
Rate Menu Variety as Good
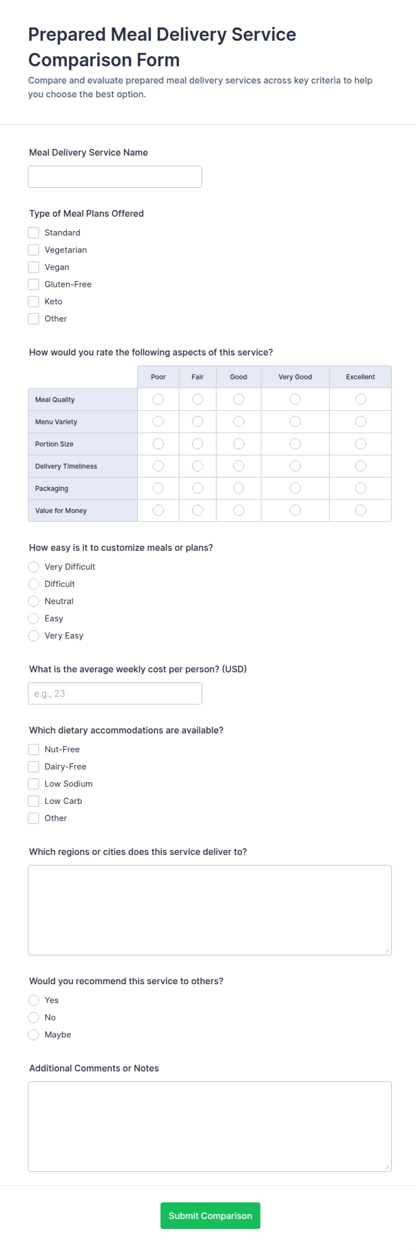[x=238, y=422]
